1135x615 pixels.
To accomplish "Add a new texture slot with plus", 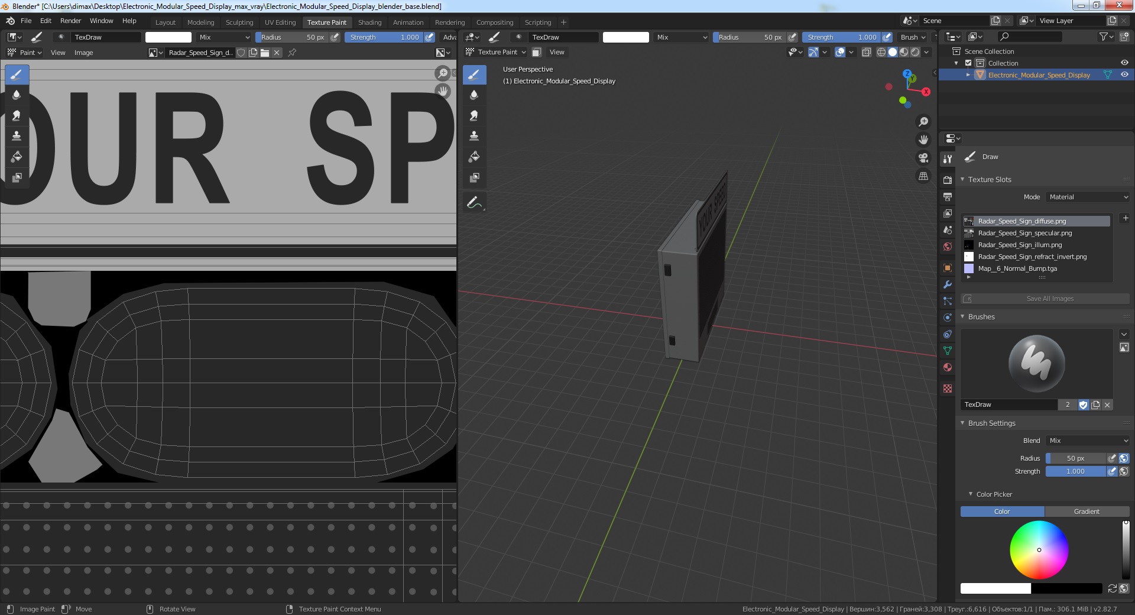I will [1125, 218].
